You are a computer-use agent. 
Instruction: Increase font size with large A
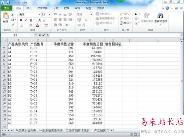point(39,20)
